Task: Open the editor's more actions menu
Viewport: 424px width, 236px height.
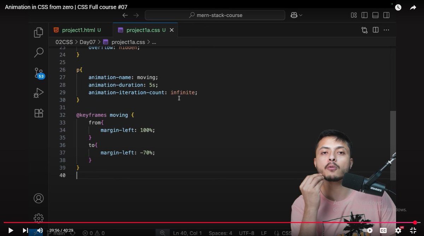Action: point(386,30)
